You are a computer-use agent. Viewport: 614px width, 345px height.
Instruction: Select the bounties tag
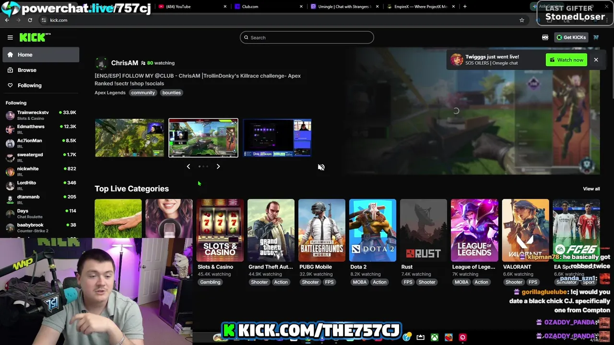pyautogui.click(x=171, y=92)
